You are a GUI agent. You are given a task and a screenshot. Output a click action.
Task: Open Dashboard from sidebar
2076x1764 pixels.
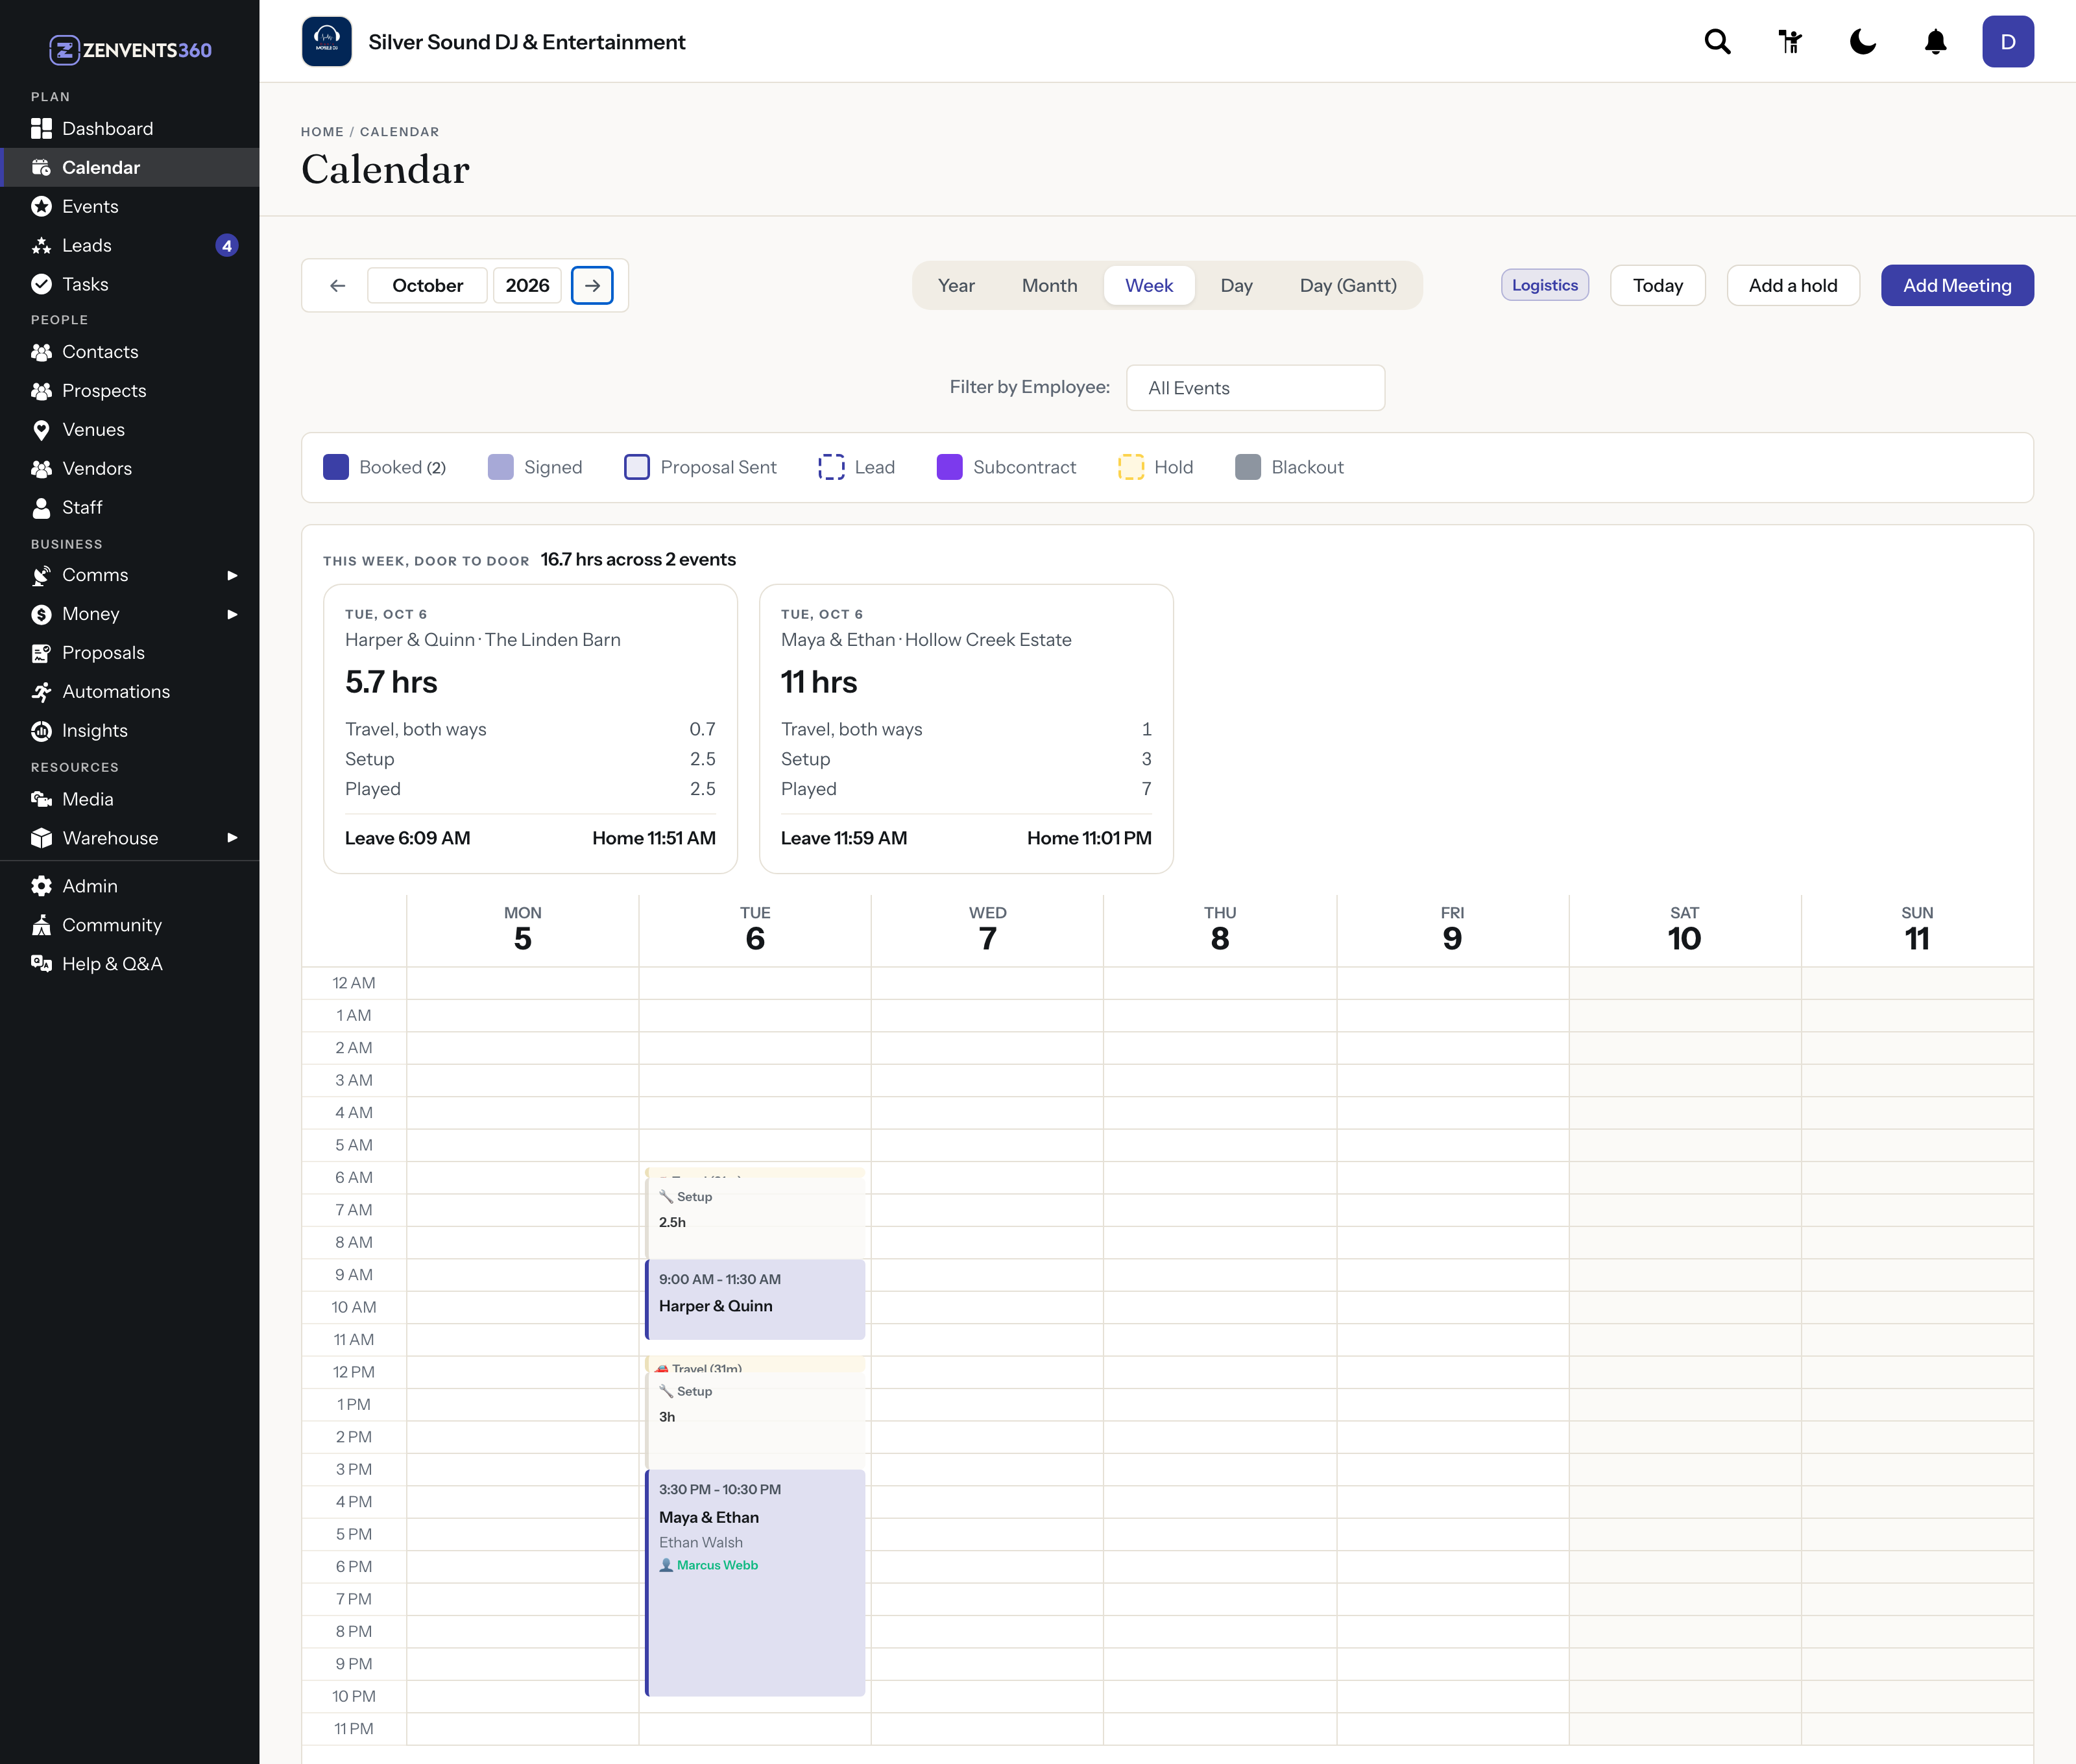coord(129,128)
